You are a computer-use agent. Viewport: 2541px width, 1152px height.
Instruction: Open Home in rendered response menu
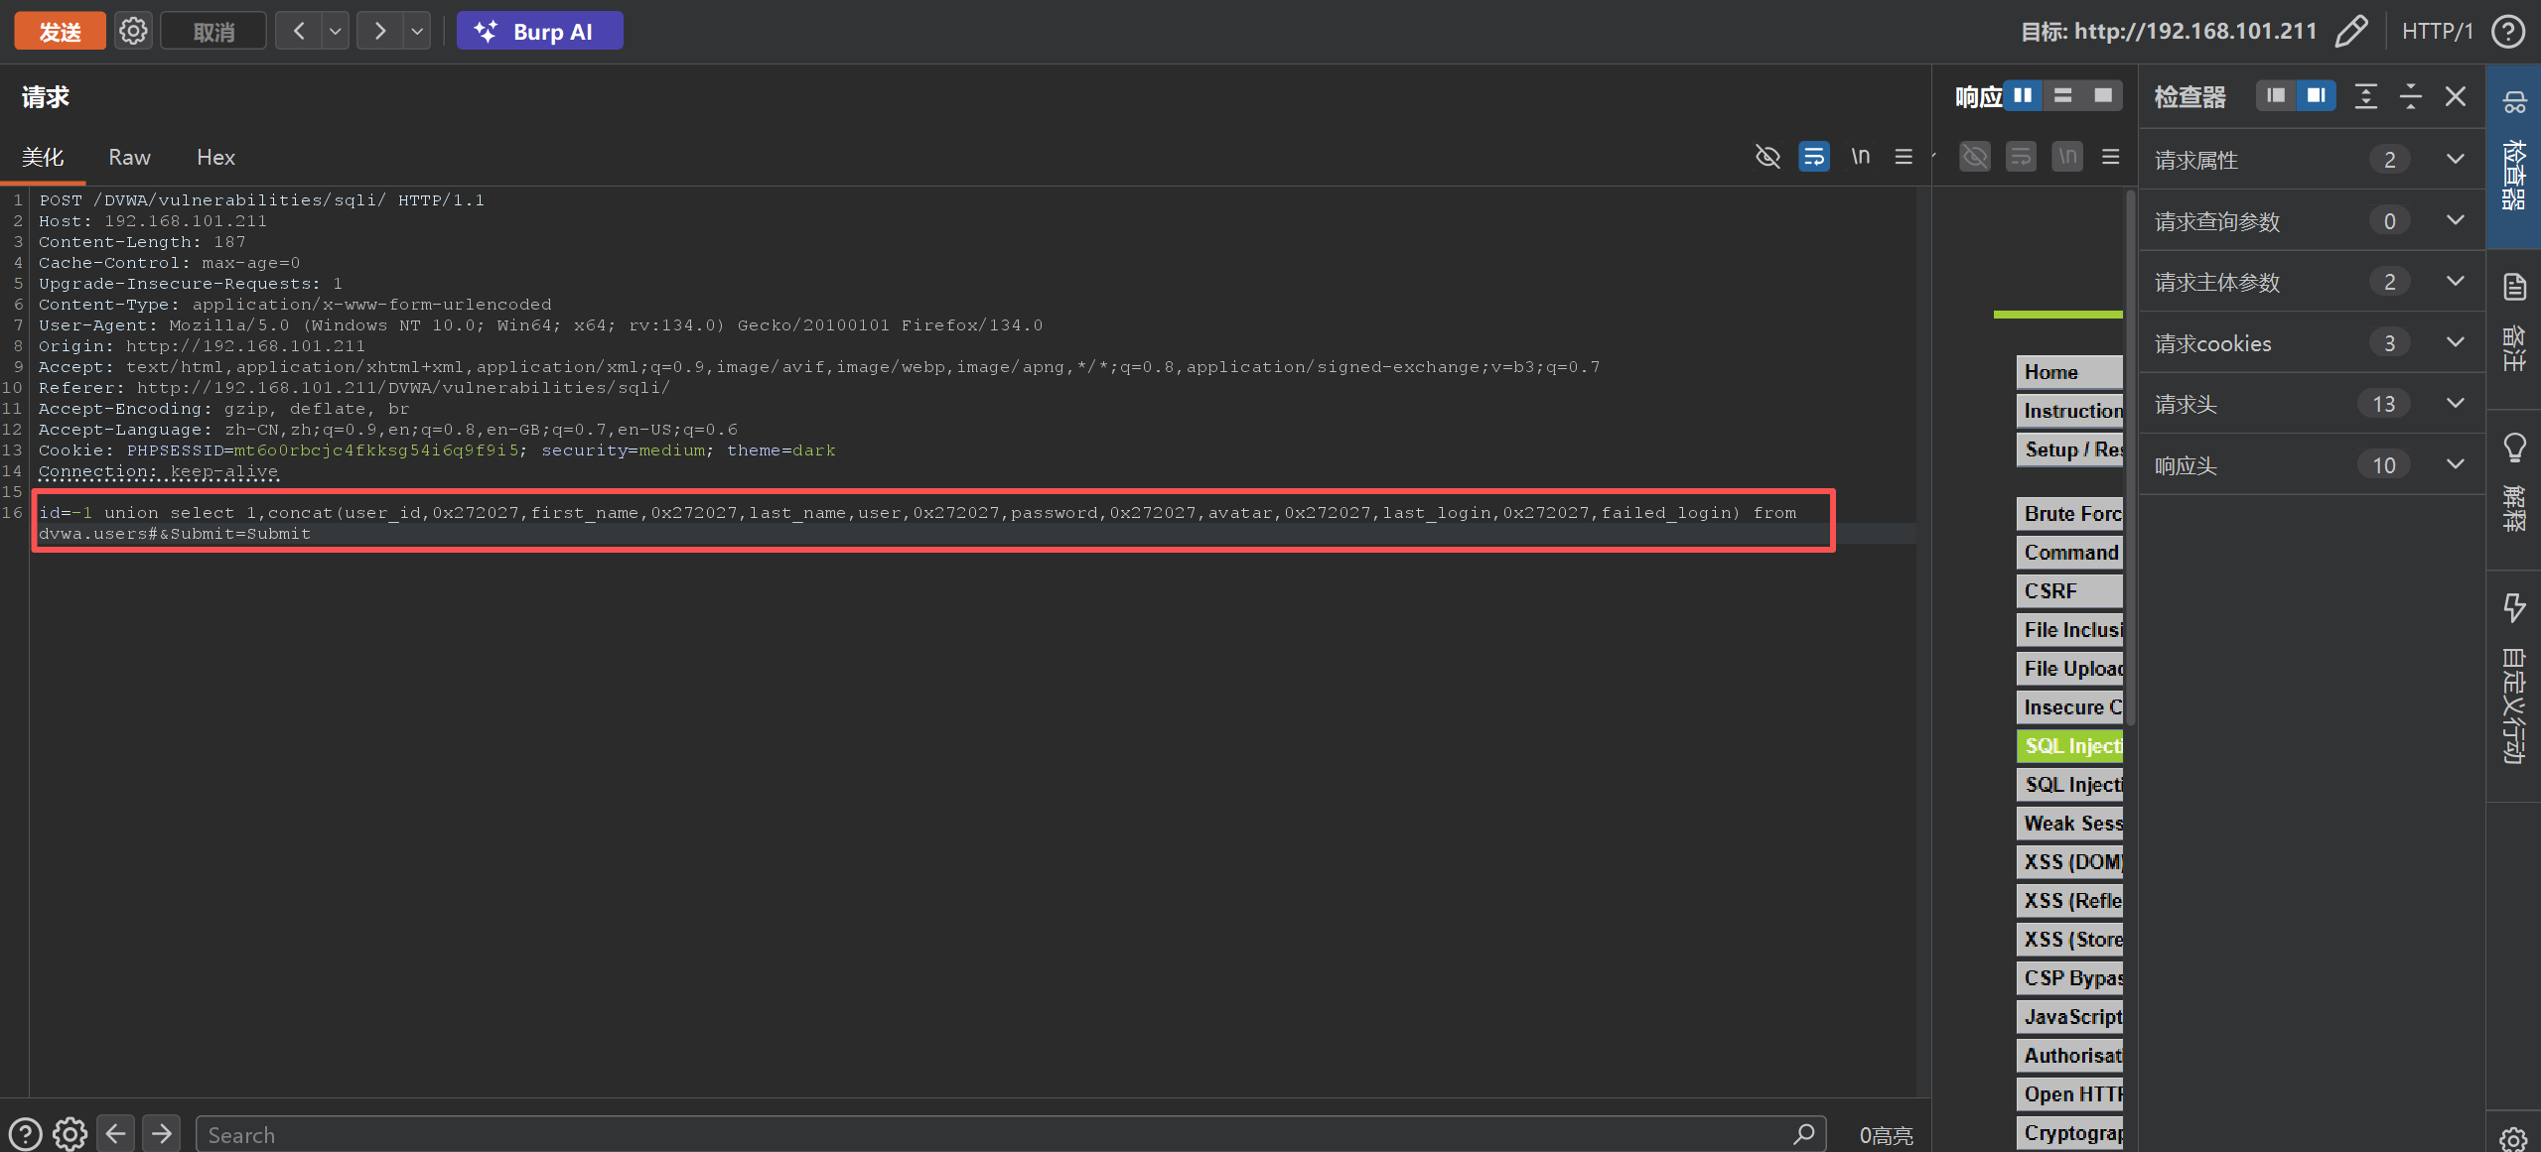[2069, 372]
